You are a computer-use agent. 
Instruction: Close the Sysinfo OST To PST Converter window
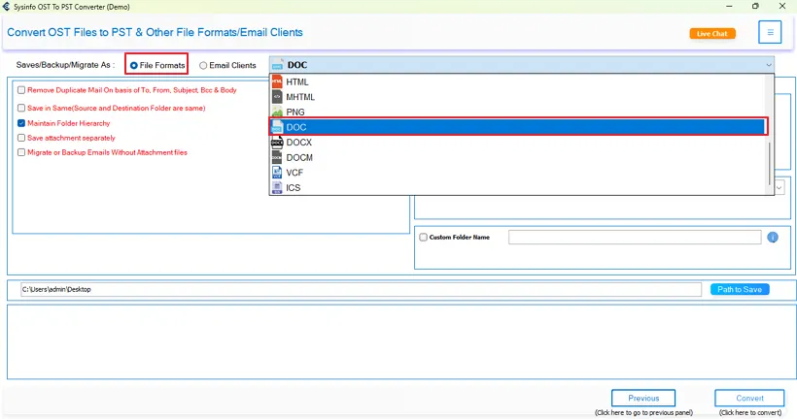[x=782, y=6]
